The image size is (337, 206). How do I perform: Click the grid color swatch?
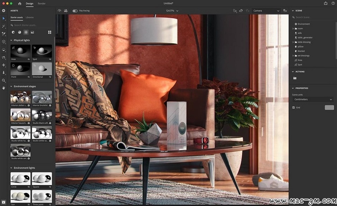tap(329, 107)
